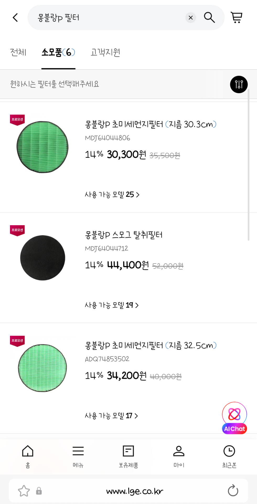Switch to the 전체 tab

(18, 52)
